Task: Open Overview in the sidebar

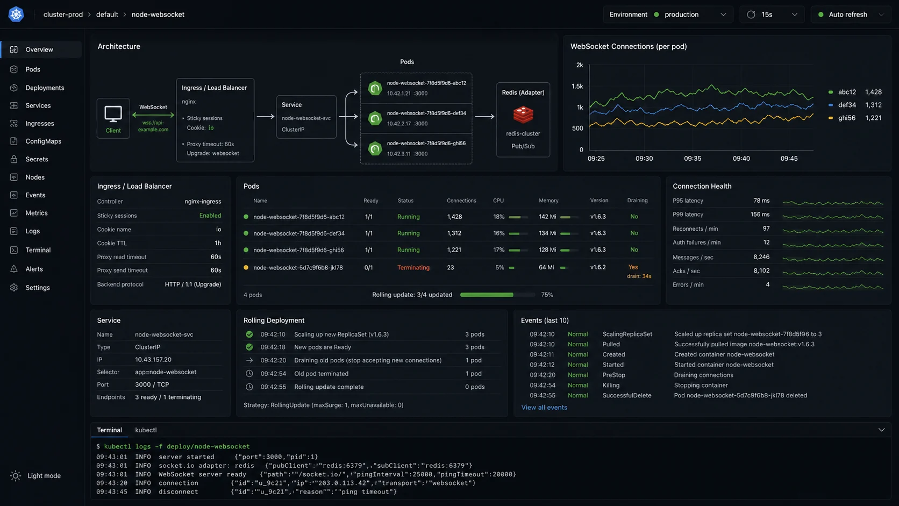Action: (41, 49)
